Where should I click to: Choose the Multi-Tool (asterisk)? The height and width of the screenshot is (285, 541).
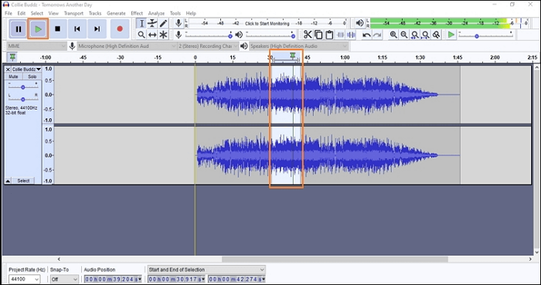coord(163,35)
